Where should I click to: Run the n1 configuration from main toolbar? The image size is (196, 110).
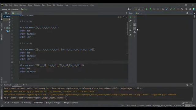coord(147,9)
